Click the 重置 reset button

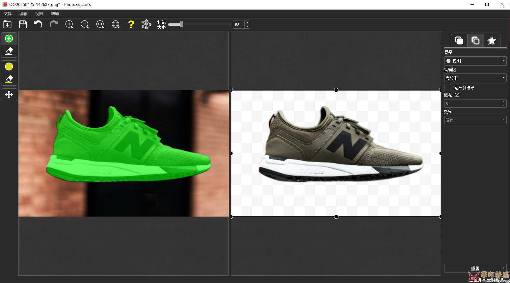pyautogui.click(x=473, y=268)
